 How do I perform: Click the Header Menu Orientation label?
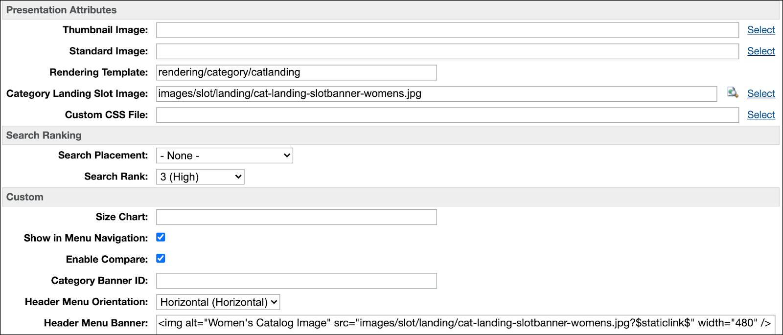click(x=86, y=302)
